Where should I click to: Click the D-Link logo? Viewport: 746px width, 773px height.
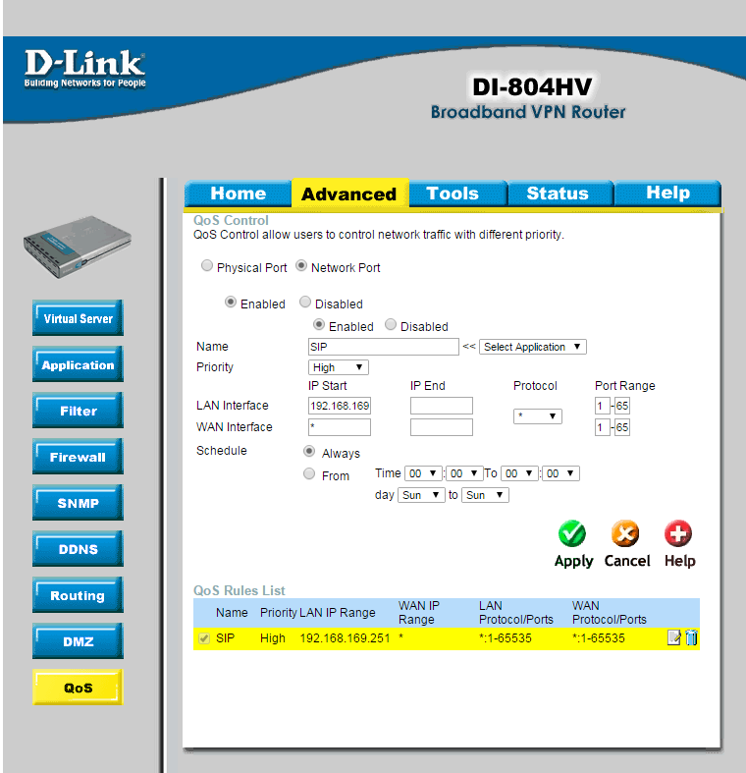84,69
